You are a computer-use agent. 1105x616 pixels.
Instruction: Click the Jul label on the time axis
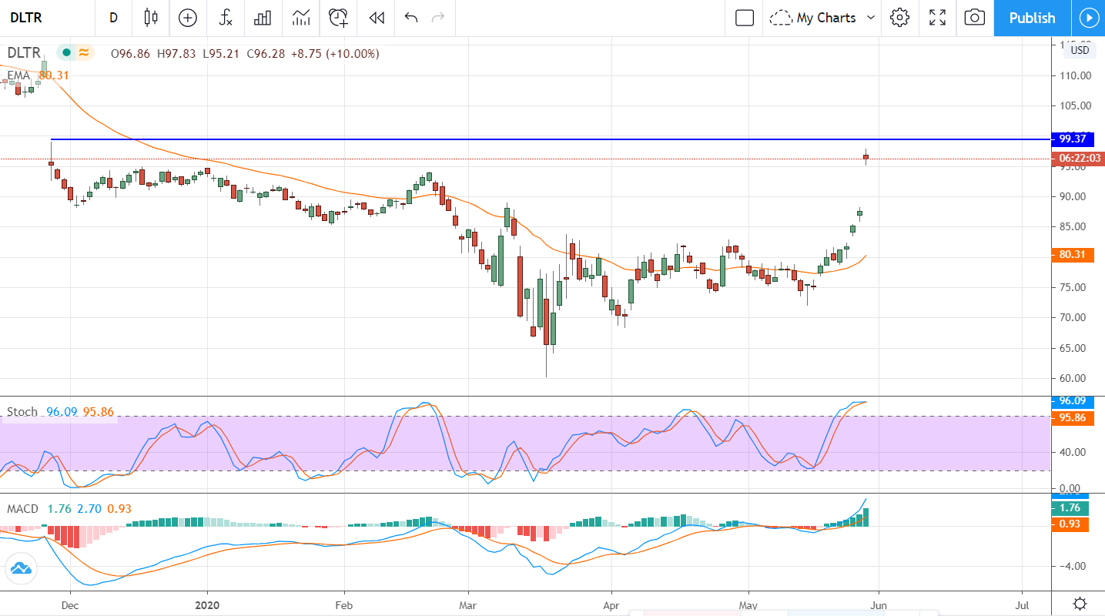1023,604
